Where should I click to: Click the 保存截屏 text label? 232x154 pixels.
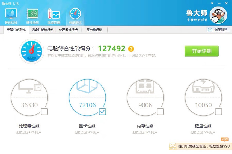(221, 29)
